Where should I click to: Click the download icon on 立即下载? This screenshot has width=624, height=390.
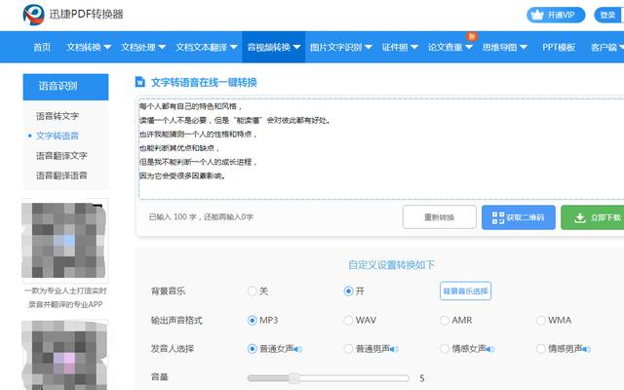579,217
